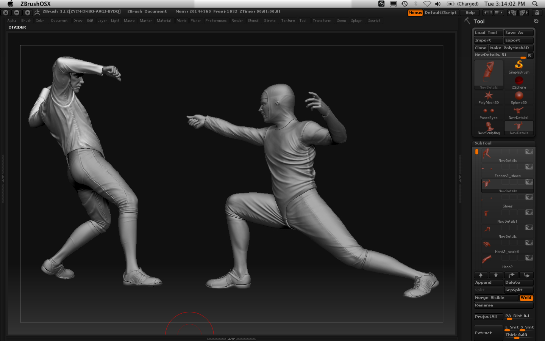The width and height of the screenshot is (545, 341).
Task: Click the right-arrow striped bars interface button
Action: [x=498, y=13]
